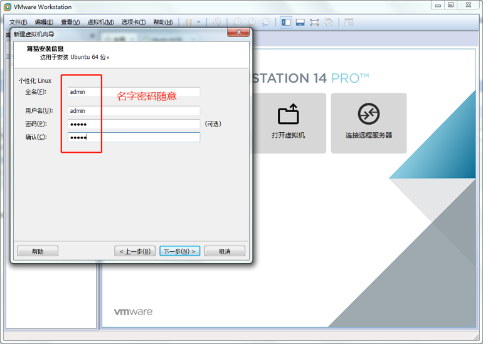Click the pause/suspend toolbar icon
This screenshot has height=344, width=483.
(189, 22)
